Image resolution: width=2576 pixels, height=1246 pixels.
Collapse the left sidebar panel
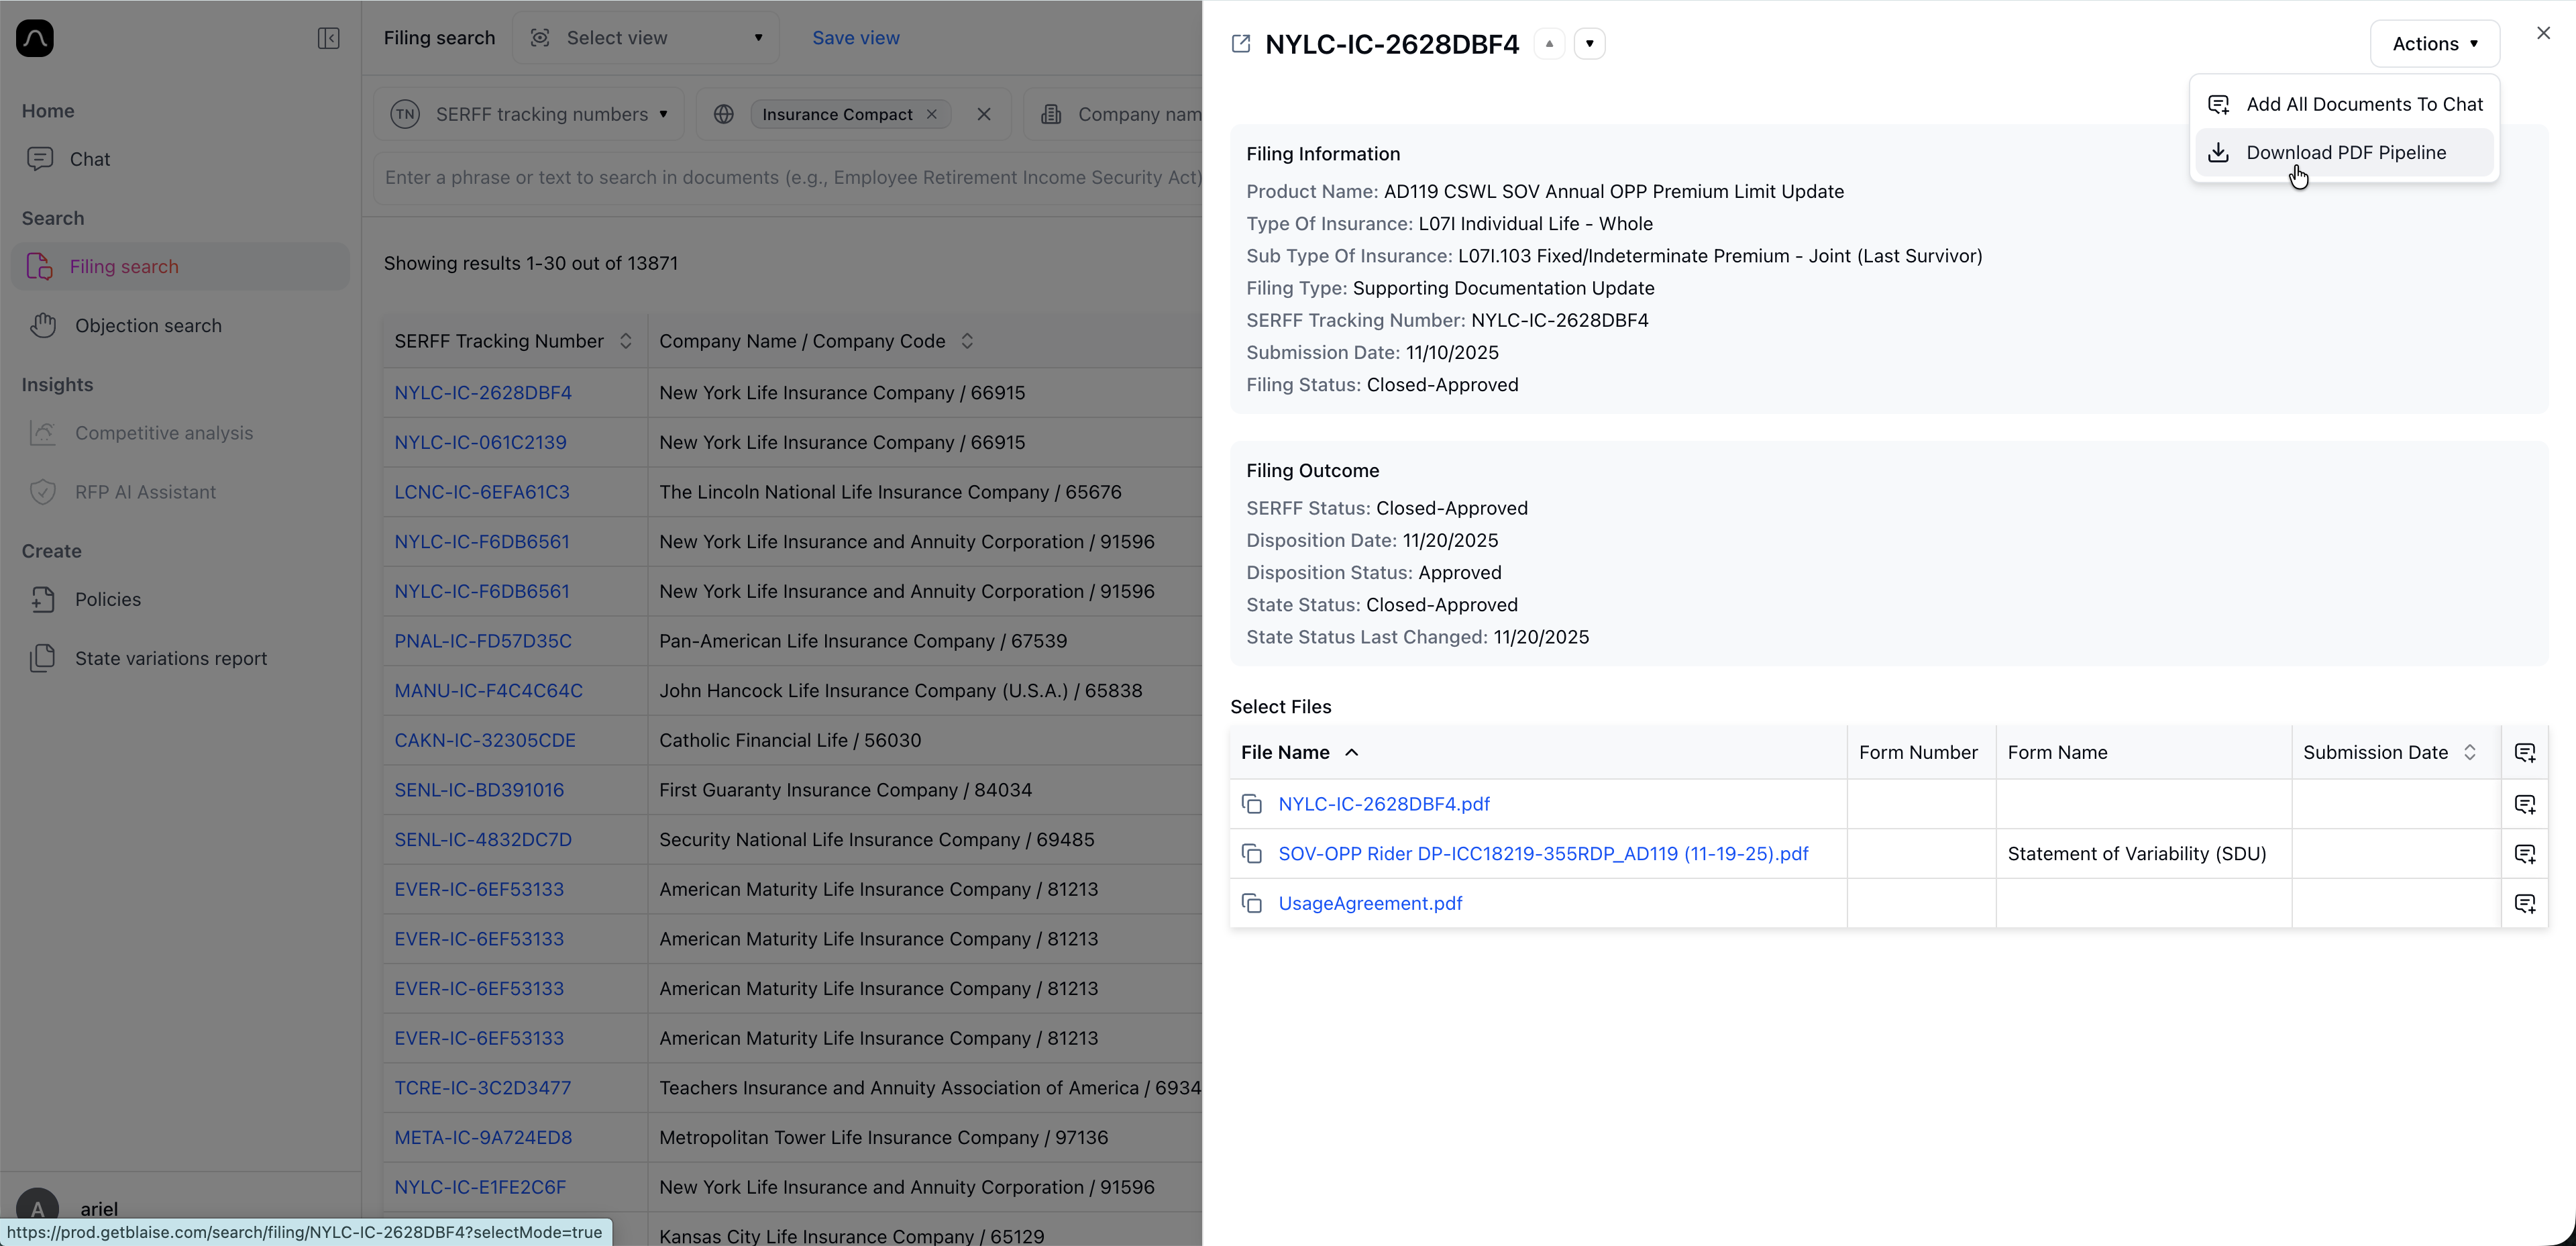click(328, 38)
